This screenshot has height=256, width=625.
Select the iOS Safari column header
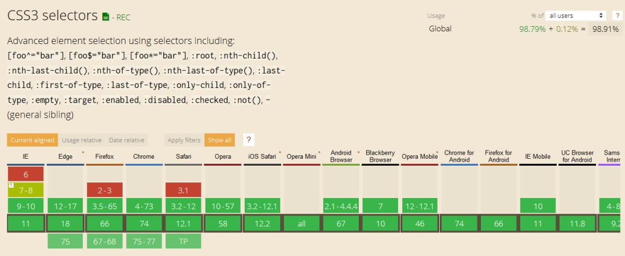[262, 157]
